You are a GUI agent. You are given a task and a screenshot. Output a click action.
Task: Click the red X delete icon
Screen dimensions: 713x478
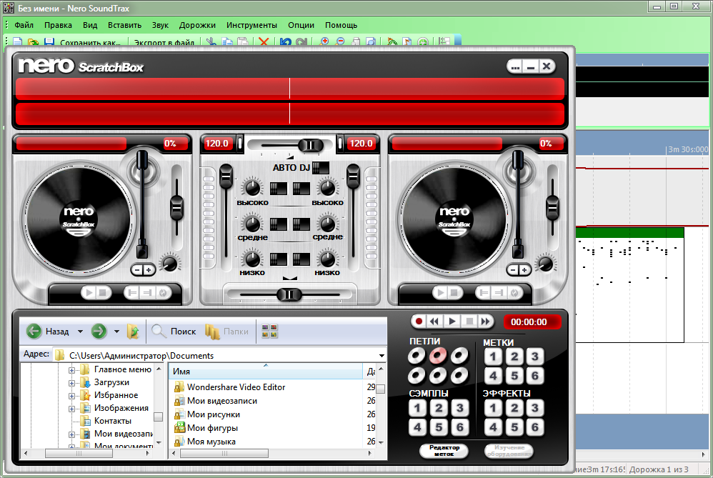pyautogui.click(x=264, y=42)
